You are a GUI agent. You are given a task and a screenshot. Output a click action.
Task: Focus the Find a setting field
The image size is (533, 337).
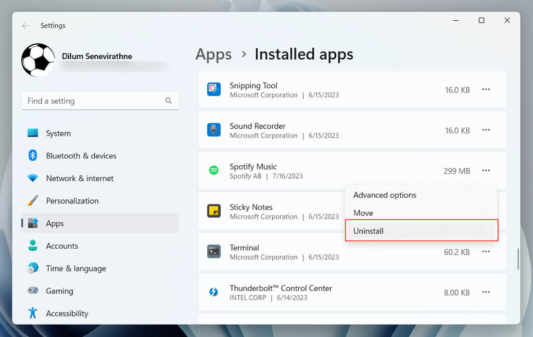[x=94, y=101]
